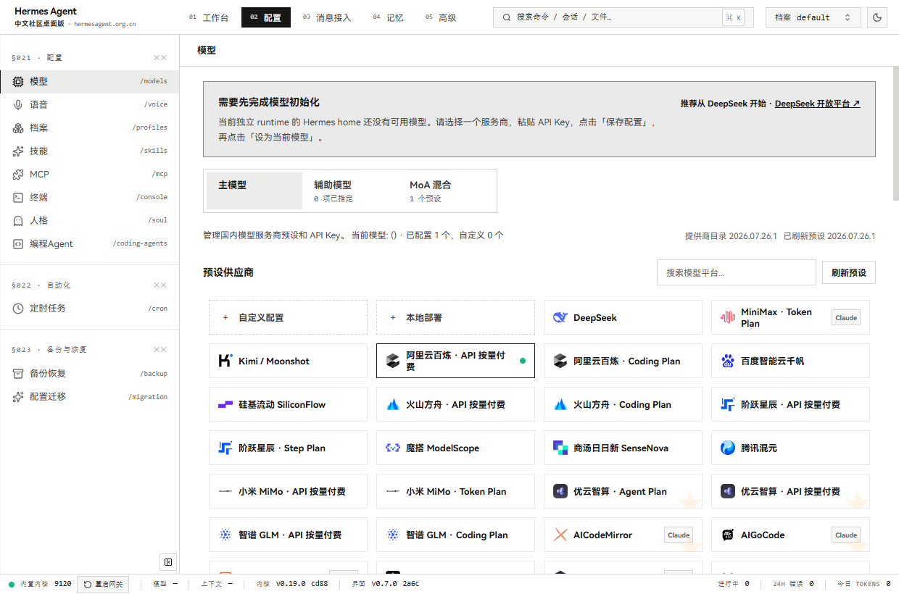Screen dimensions: 899x594
Task: Collapse the §021 配置 section
Action: click(x=160, y=58)
